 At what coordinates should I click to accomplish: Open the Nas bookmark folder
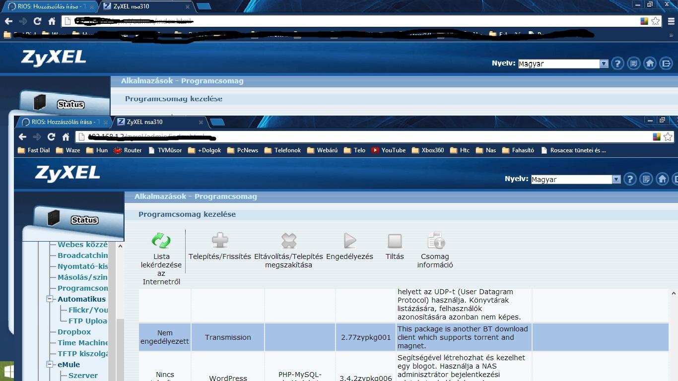click(486, 150)
